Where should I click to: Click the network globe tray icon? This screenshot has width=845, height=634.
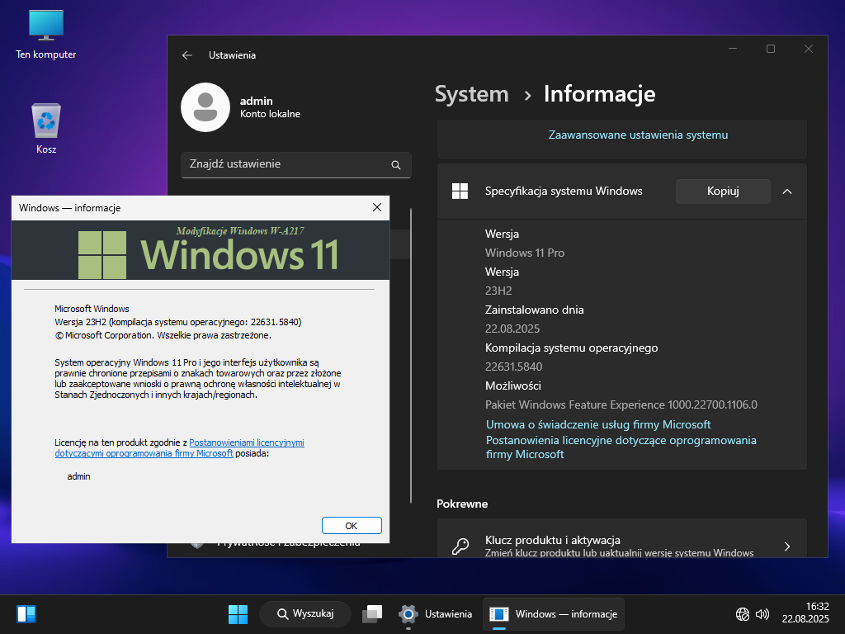coord(743,614)
